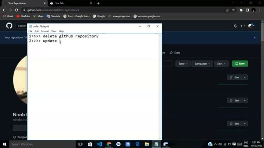Viewport: 264px width, 148px height.
Task: Expand first repository star list dropdown
Action: [245, 77]
